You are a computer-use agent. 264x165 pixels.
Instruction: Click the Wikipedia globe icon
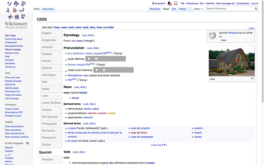pyautogui.click(x=212, y=35)
